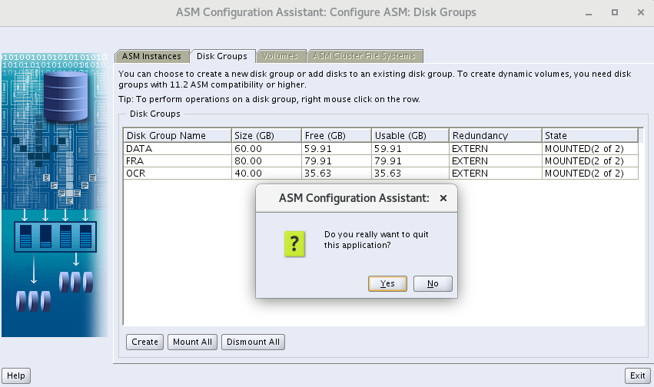Select the FRA disk group row
The height and width of the screenshot is (387, 654).
[177, 161]
